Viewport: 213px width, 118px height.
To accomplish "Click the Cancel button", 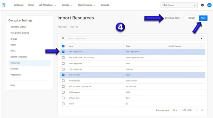I will [191, 18].
